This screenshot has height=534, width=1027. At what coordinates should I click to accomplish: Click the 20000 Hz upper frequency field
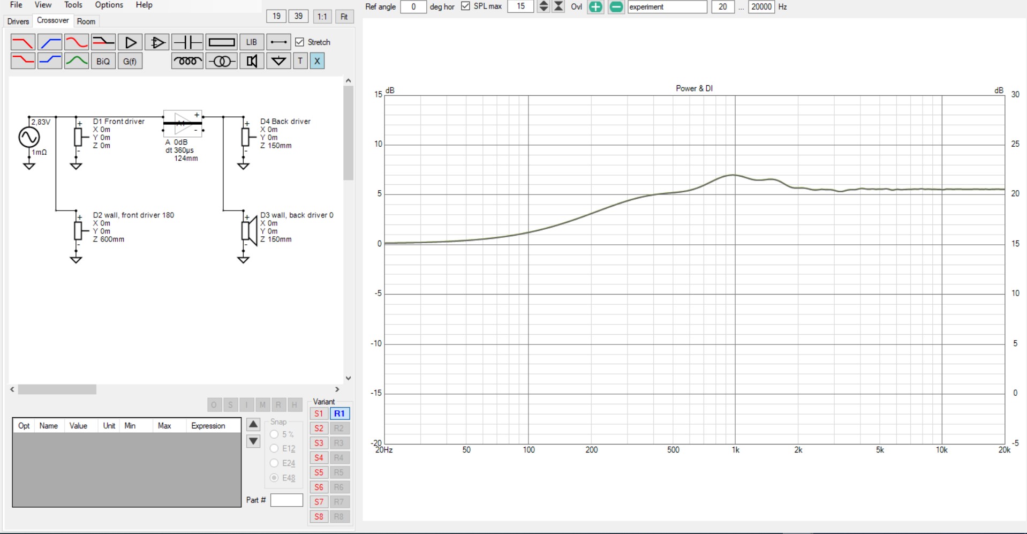coord(761,6)
